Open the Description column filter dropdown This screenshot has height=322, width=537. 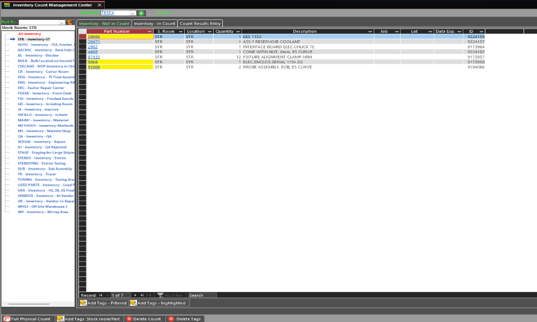pos(370,32)
